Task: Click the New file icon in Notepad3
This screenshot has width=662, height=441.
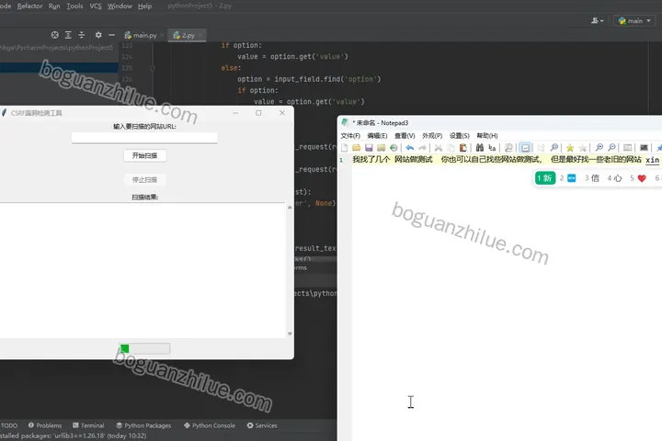Action: (x=345, y=148)
